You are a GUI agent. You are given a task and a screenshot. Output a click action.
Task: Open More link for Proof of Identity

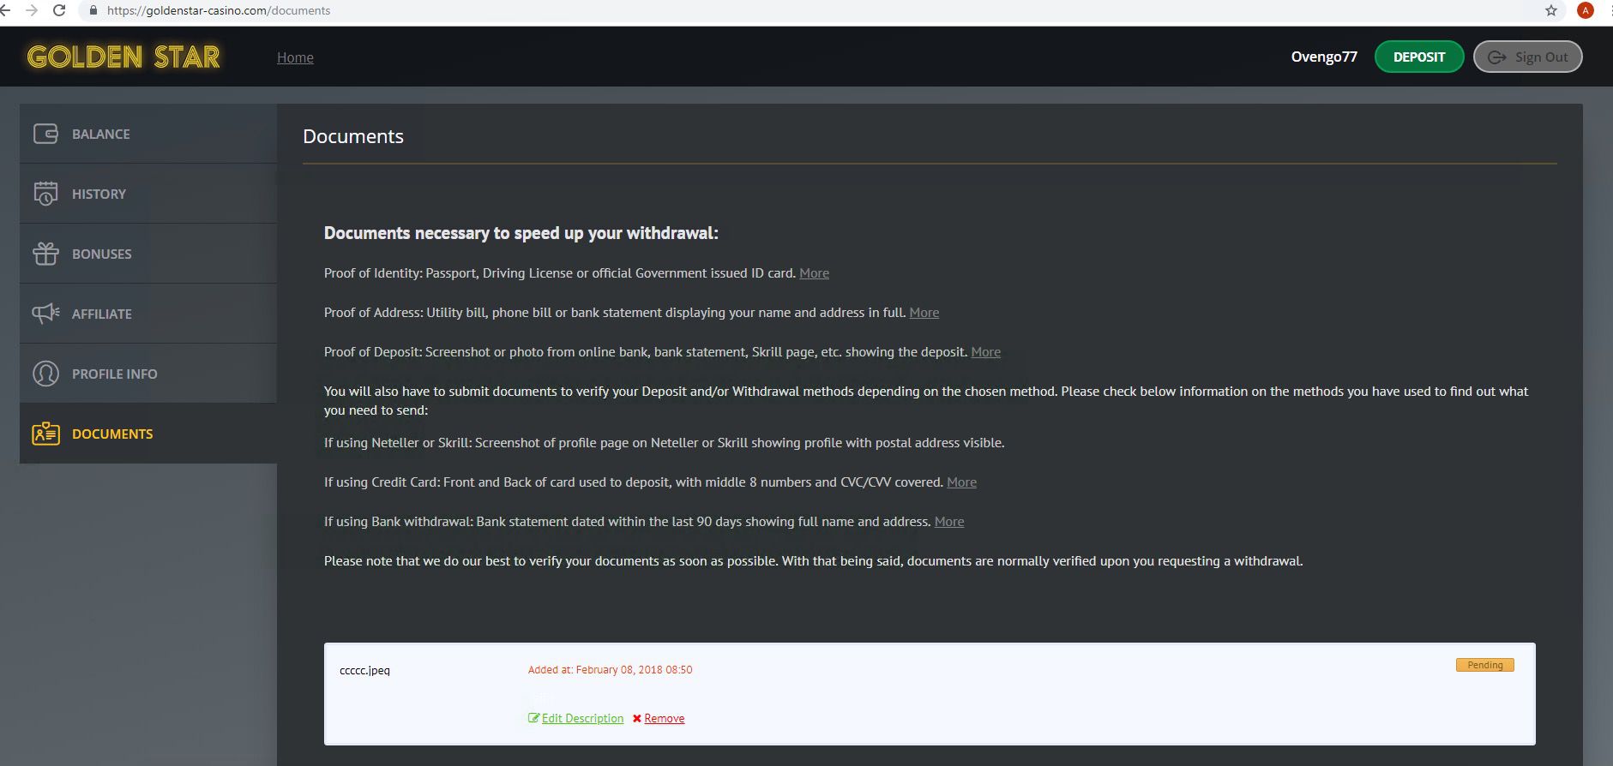(814, 273)
